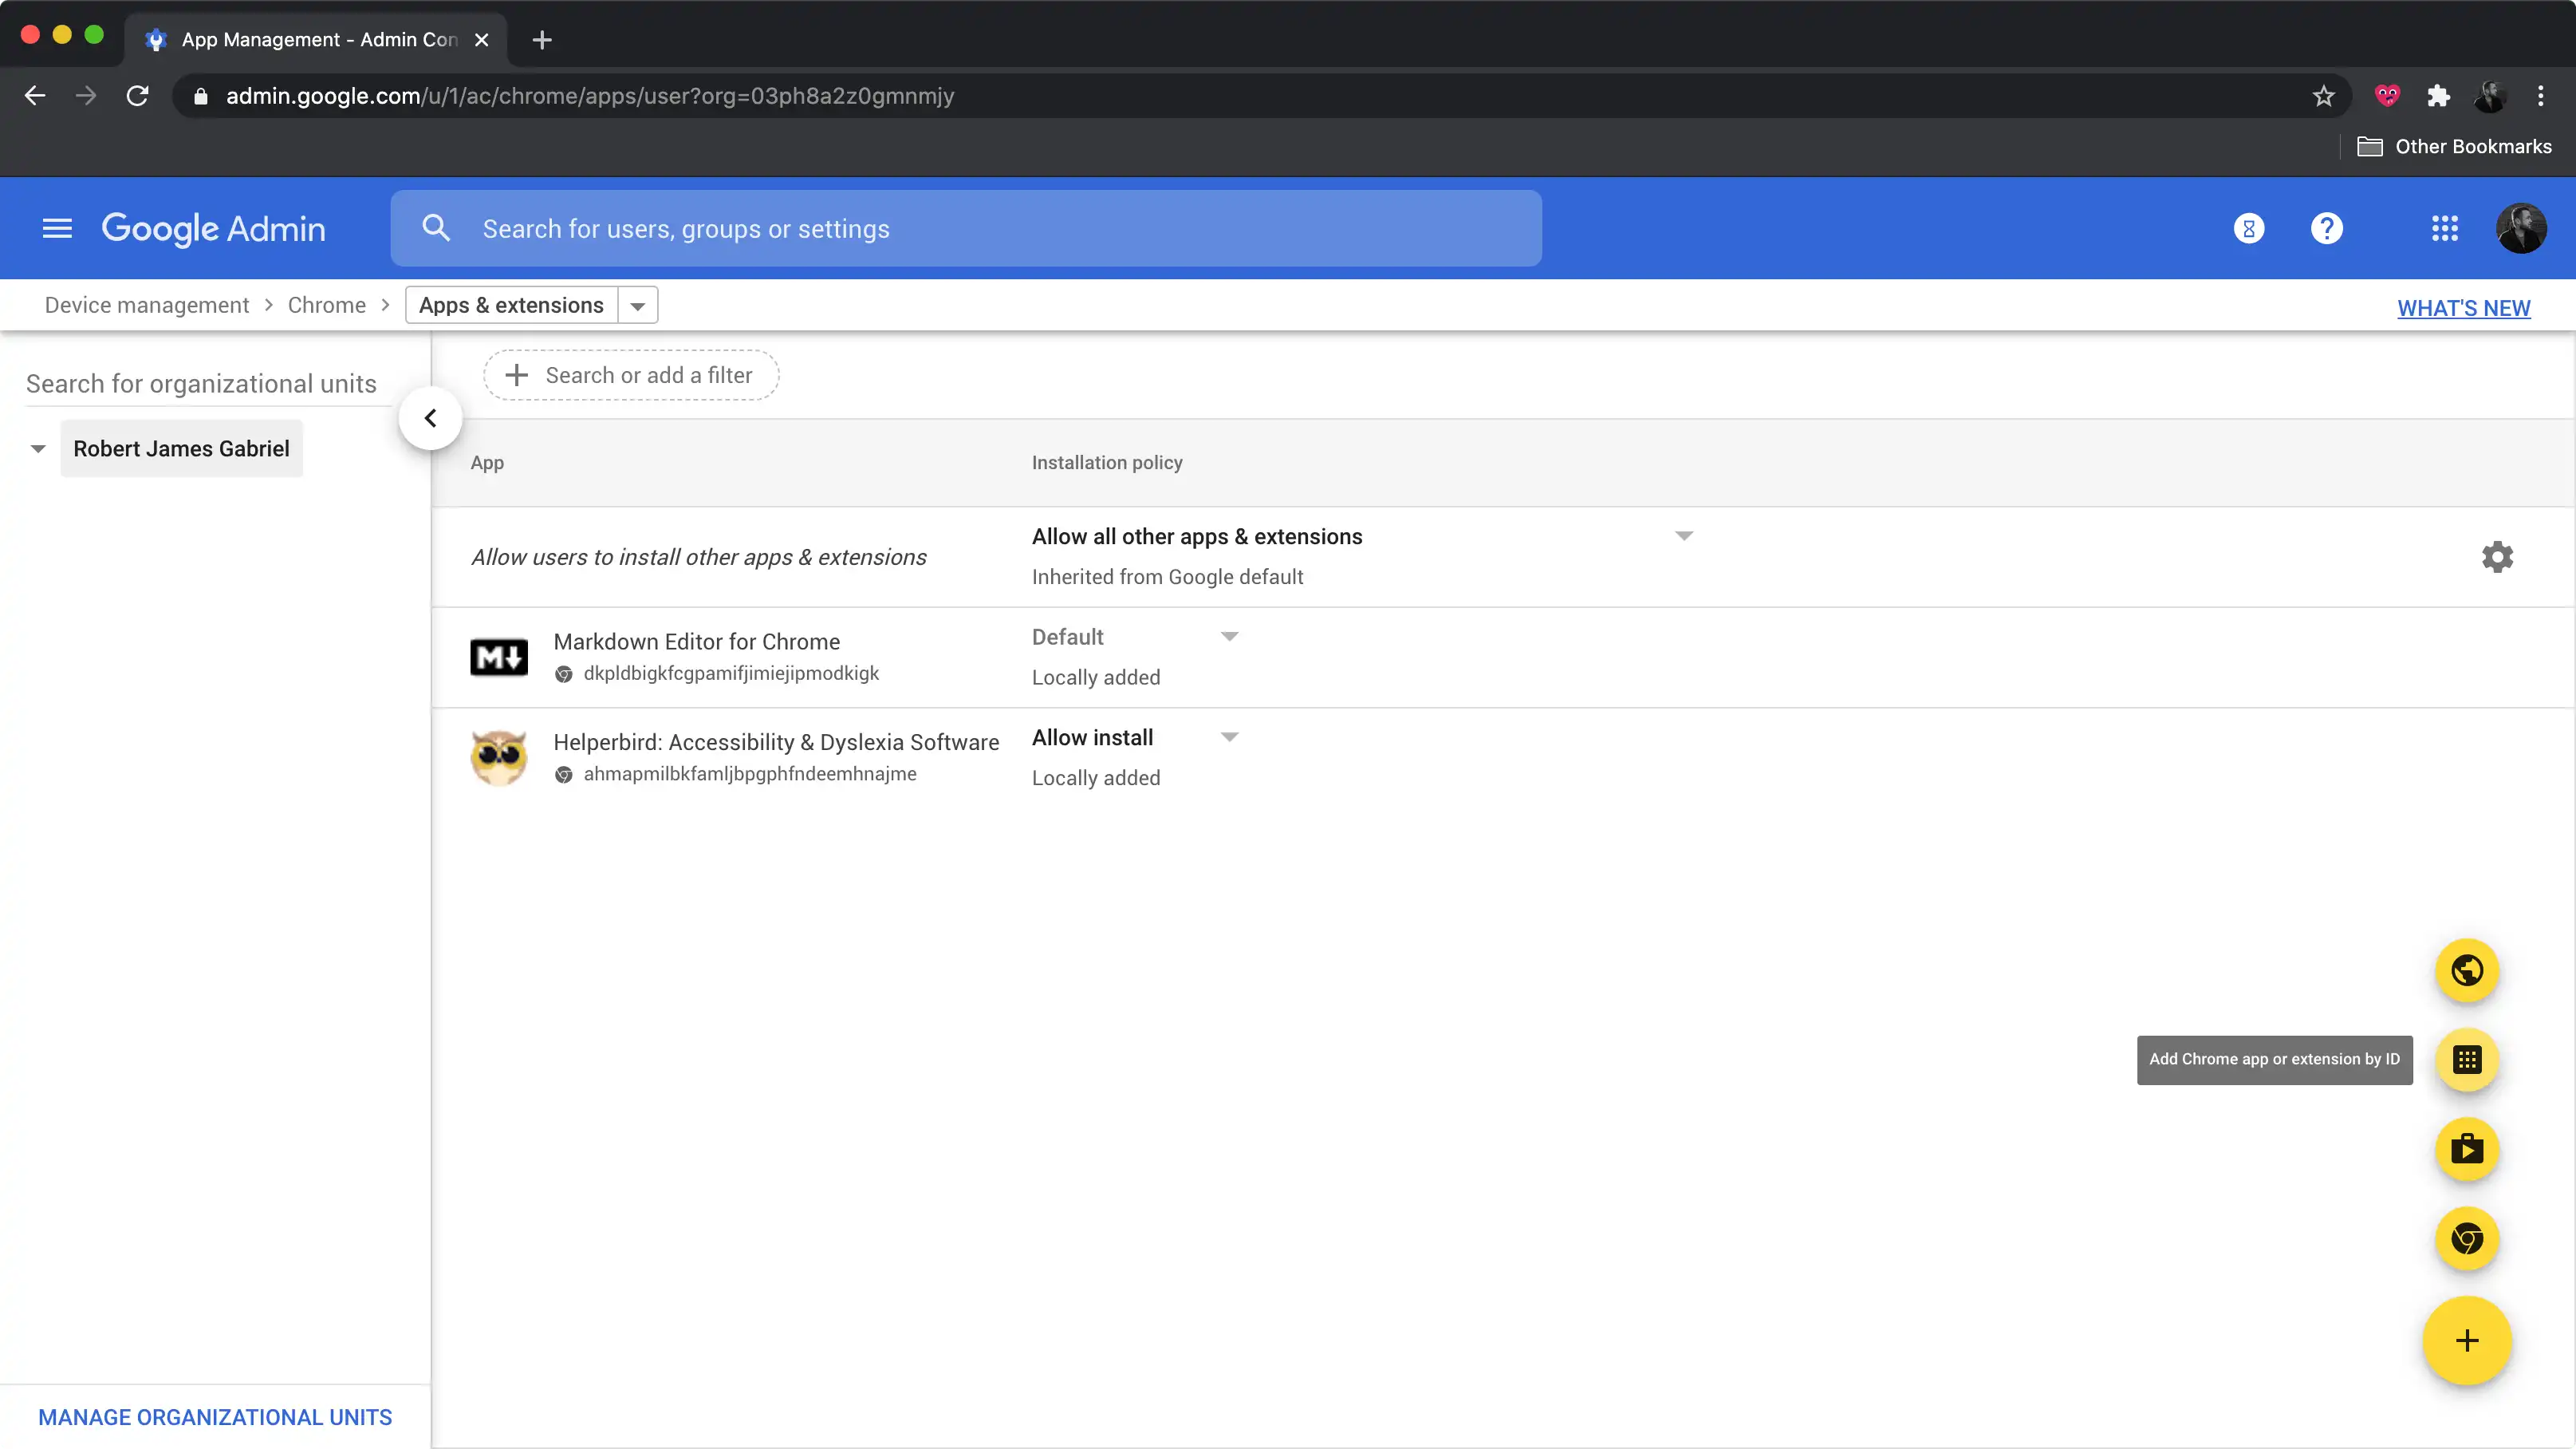
Task: Select the Robert James Gabriel organizational unit
Action: [181, 448]
